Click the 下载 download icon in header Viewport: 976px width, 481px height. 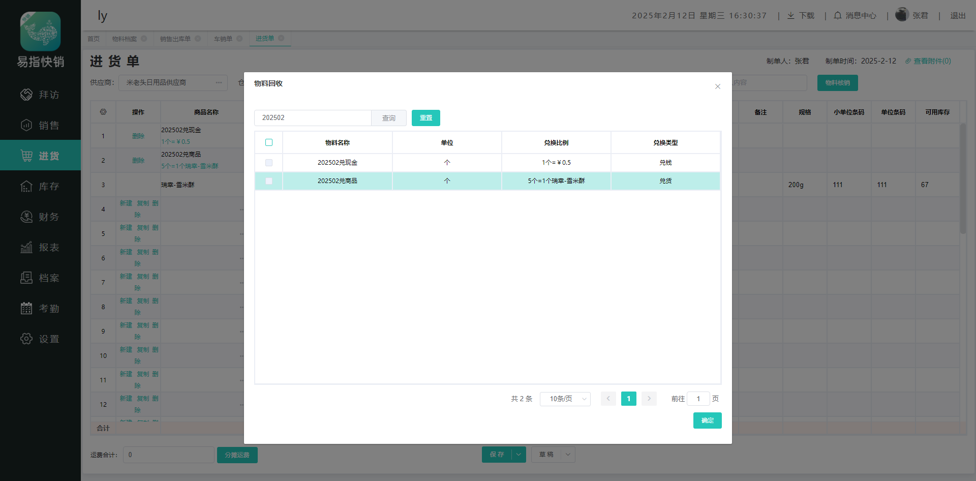pyautogui.click(x=791, y=16)
